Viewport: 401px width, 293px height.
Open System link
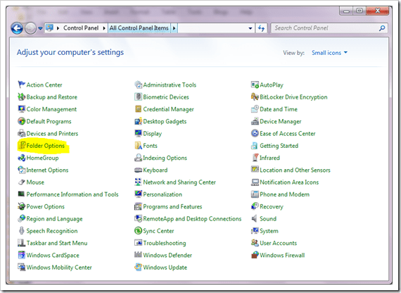point(269,231)
